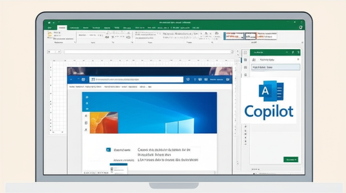Viewport: 346px width, 193px height.
Task: Click top icon in banner's blue sidebar
Action: 87,97
